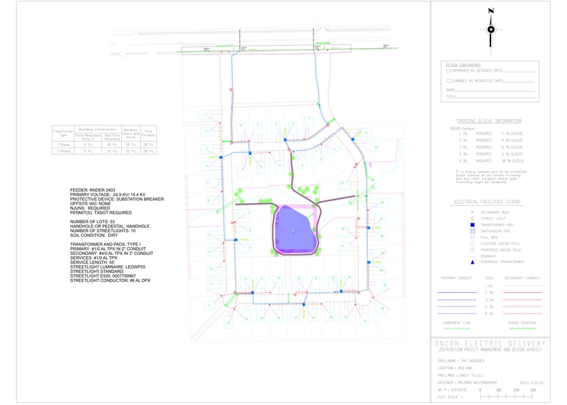The width and height of the screenshot is (567, 405).
Task: Select the Switchgear Pad legend icon
Action: point(472,231)
